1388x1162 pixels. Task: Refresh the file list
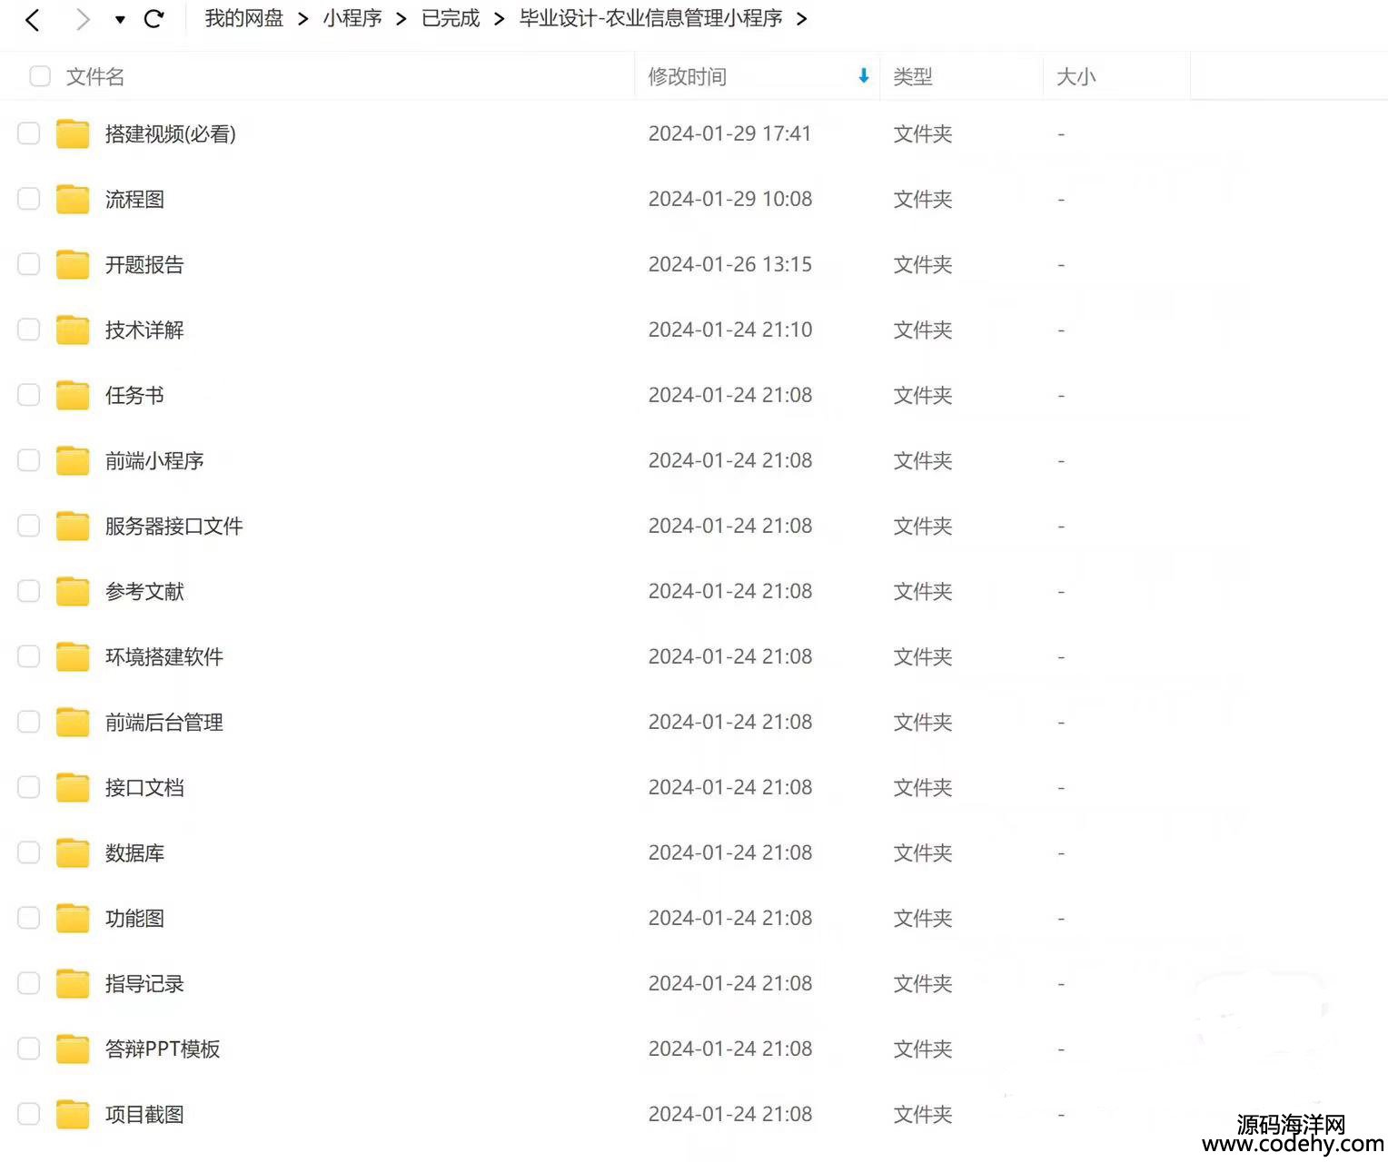tap(154, 18)
